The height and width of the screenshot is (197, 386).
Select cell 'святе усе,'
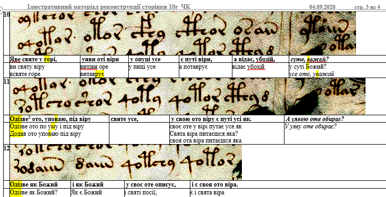[x=139, y=119]
